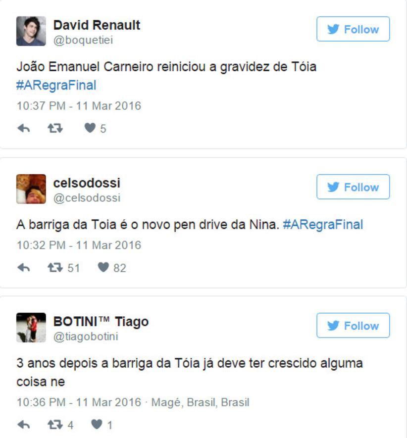Open #ARegraFinal hashtag in David Renault's tweet
The height and width of the screenshot is (438, 407).
(56, 85)
